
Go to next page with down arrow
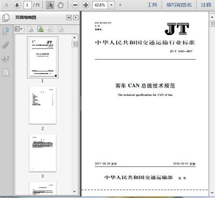tap(17, 5)
